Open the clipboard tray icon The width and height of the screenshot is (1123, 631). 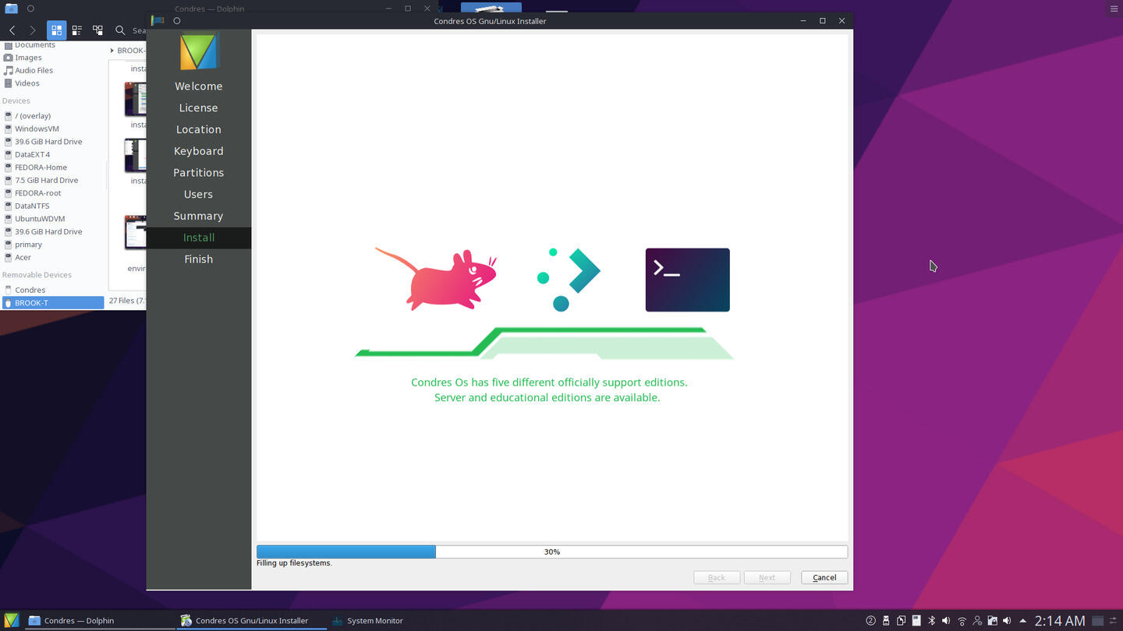[x=901, y=621]
